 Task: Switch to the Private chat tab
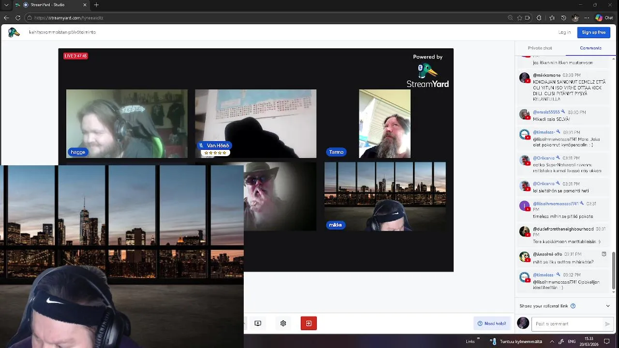540,48
